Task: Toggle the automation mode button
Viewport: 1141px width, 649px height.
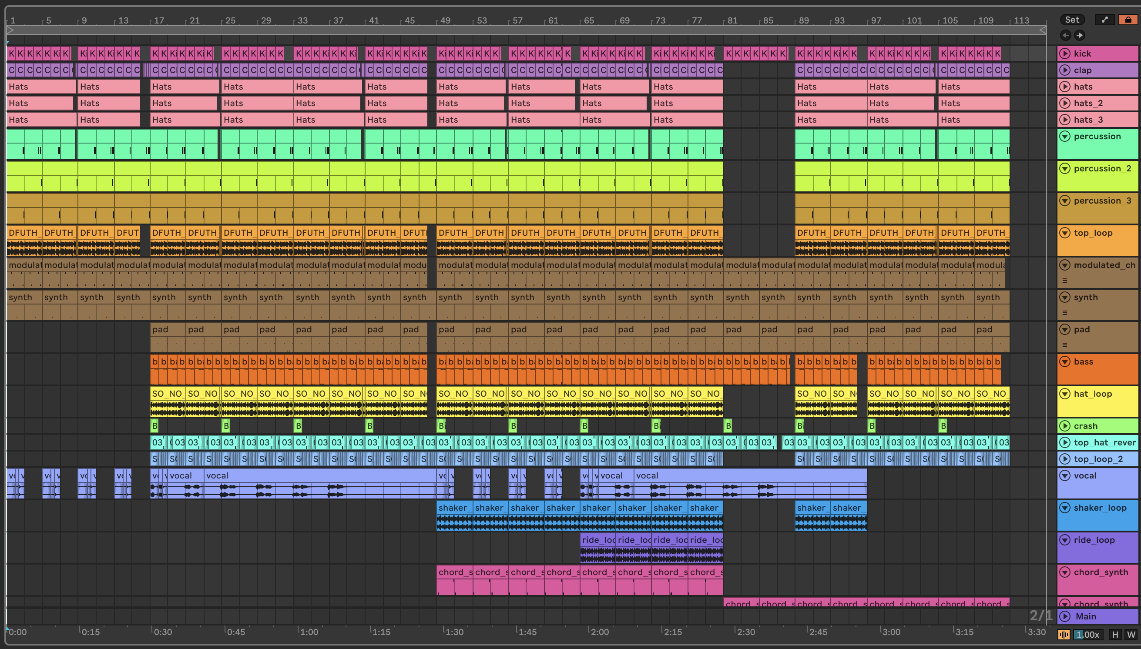Action: pyautogui.click(x=1104, y=20)
